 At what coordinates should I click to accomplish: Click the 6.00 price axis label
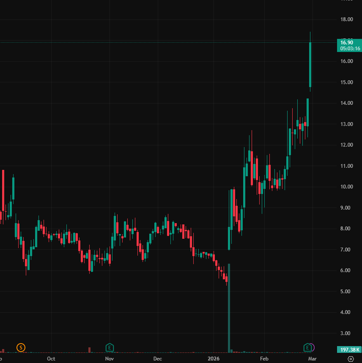[x=345, y=270]
